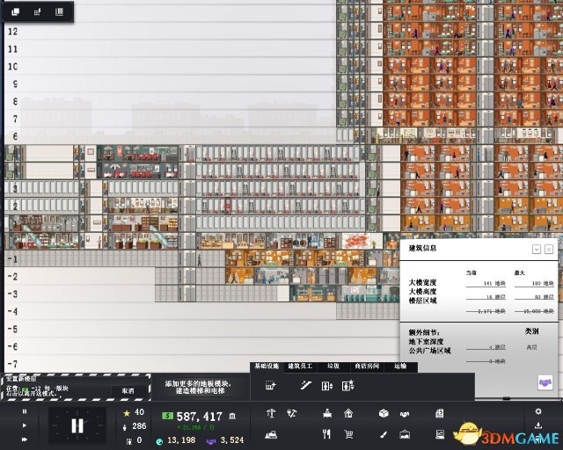
Task: Select the standard elevator build tool
Action: (x=326, y=386)
